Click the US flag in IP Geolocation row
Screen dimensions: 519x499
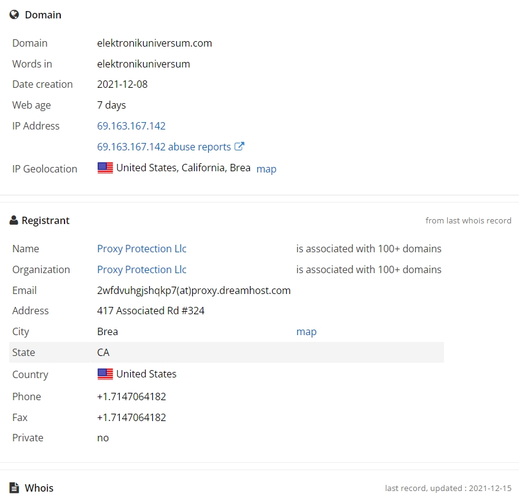pyautogui.click(x=105, y=168)
